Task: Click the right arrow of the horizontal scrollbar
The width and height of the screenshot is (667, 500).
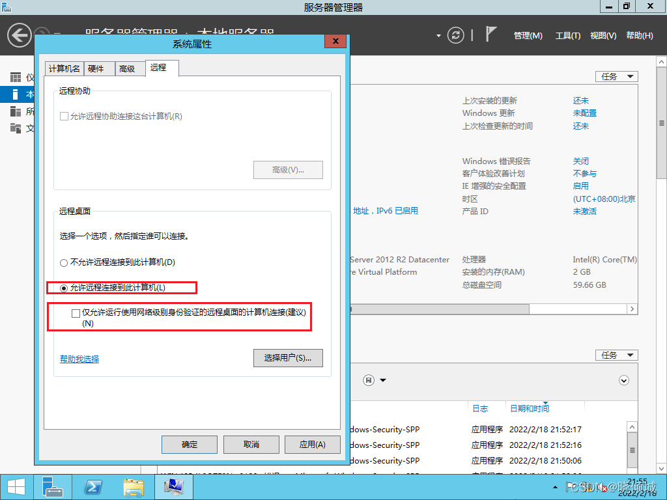Action: (x=632, y=309)
